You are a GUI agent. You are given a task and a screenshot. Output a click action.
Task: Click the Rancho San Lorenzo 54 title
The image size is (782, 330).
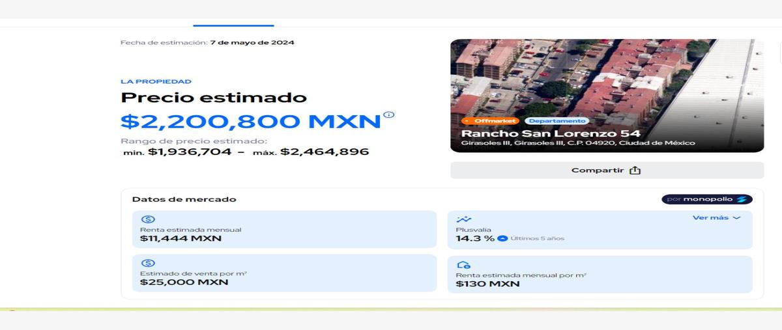coord(550,133)
